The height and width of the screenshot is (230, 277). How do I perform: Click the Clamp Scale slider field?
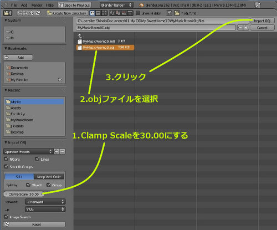click(24, 194)
